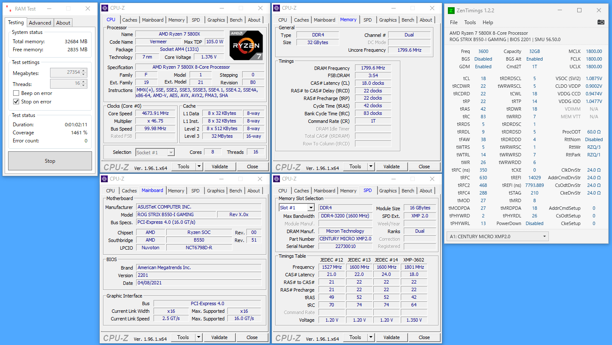Click the Part Number CENTURY MICRO XMP2.0 field
Viewport: 612px width, 345px height.
(x=345, y=239)
